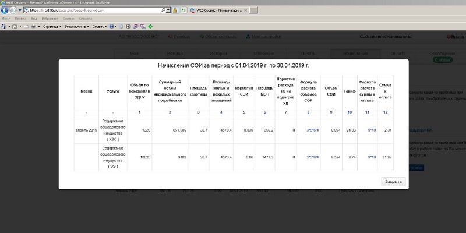Click the padlock security report icon
Viewport: 466px width, 233px height.
pyautogui.click(x=175, y=10)
